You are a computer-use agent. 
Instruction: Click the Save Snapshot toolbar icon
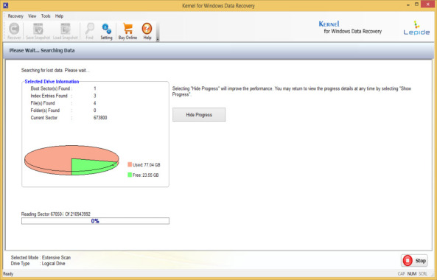(x=38, y=29)
